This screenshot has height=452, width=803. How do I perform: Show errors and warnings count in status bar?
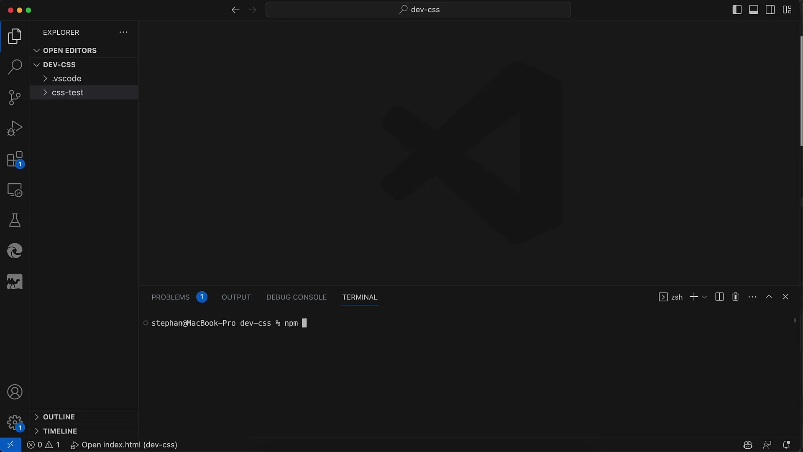(x=43, y=445)
